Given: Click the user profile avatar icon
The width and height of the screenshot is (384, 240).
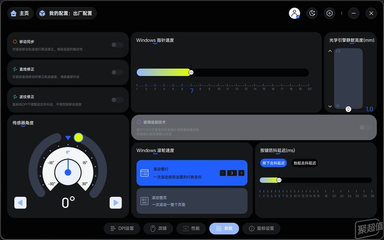Looking at the screenshot, I should [294, 13].
